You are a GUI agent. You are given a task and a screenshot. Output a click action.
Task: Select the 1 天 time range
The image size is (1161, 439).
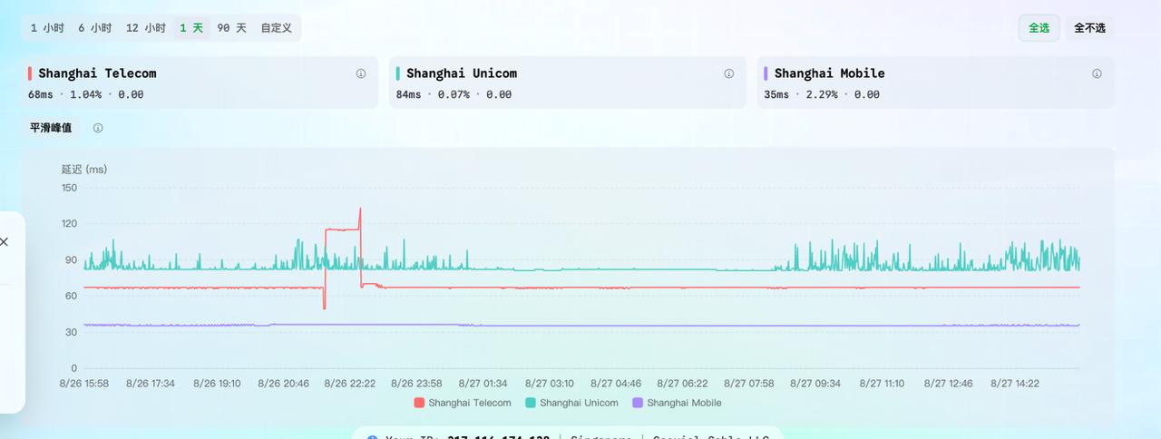[x=191, y=28]
